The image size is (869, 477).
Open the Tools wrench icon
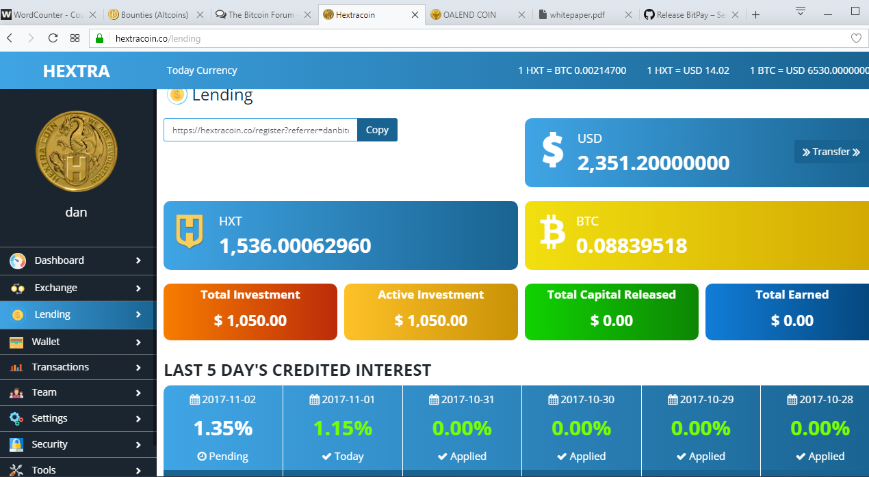pyautogui.click(x=17, y=470)
